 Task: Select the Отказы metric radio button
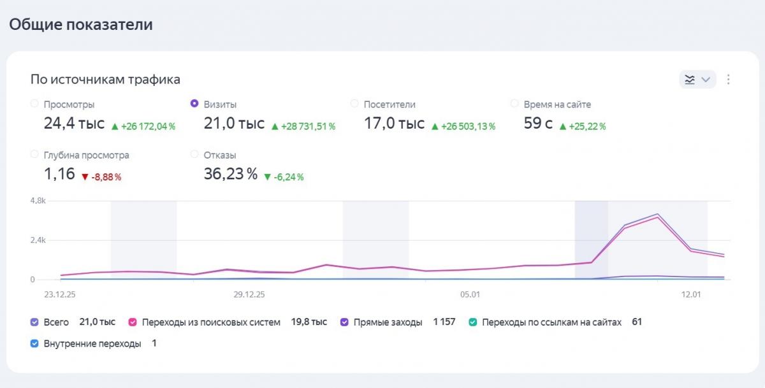pos(194,154)
